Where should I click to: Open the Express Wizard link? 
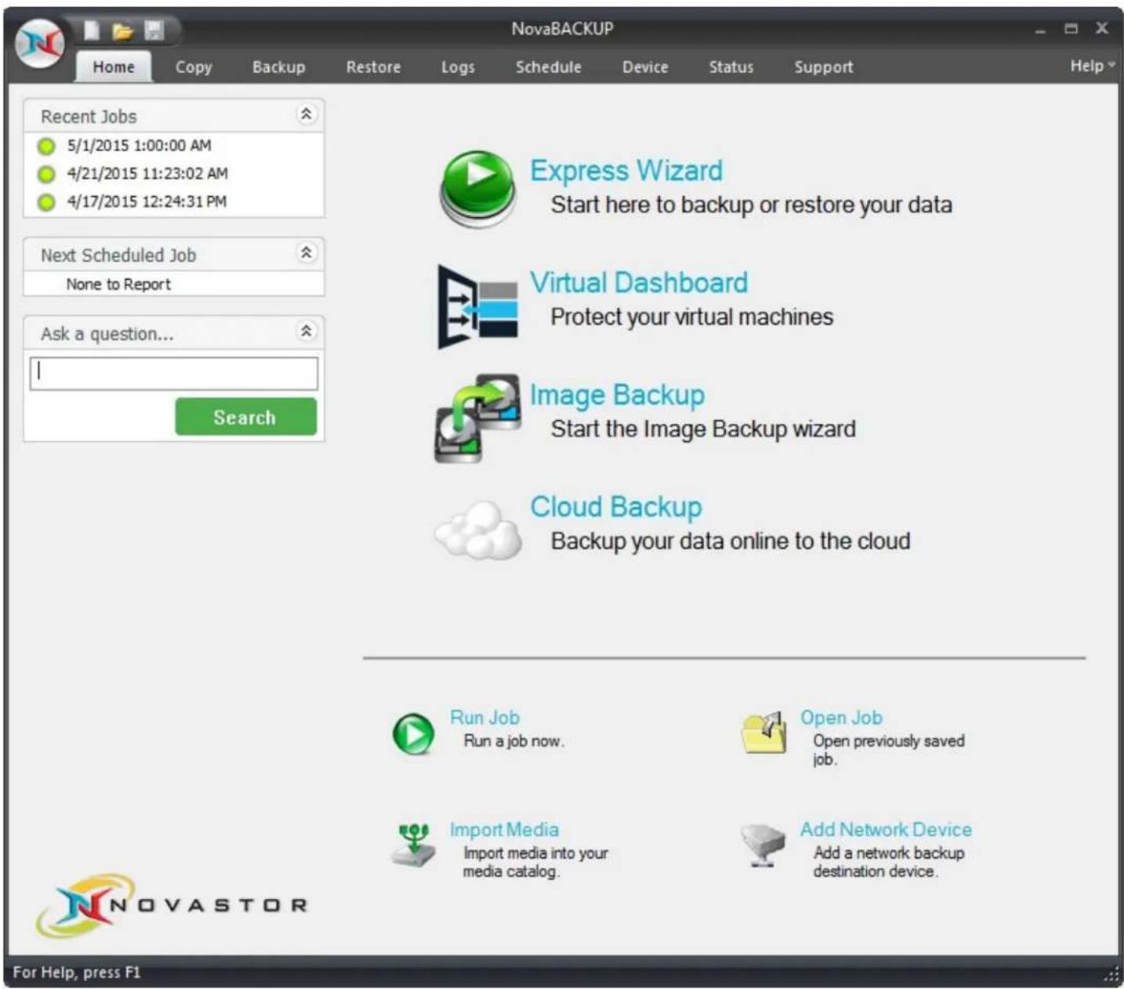[x=626, y=171]
